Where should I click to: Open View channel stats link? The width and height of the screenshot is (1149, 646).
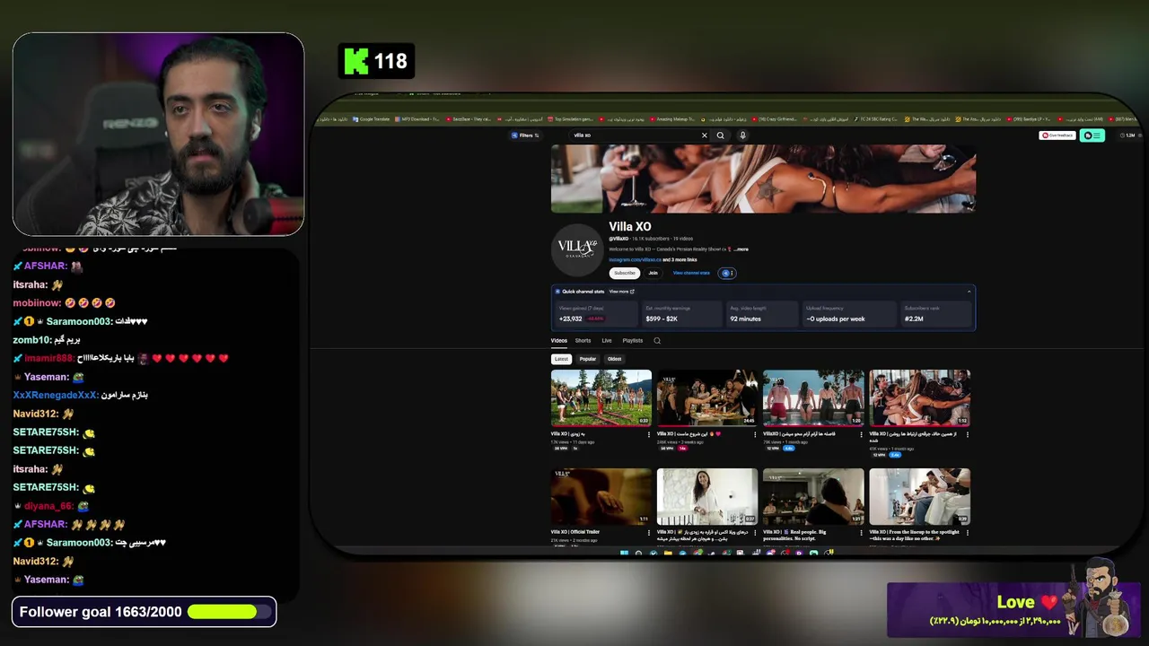[x=691, y=273]
